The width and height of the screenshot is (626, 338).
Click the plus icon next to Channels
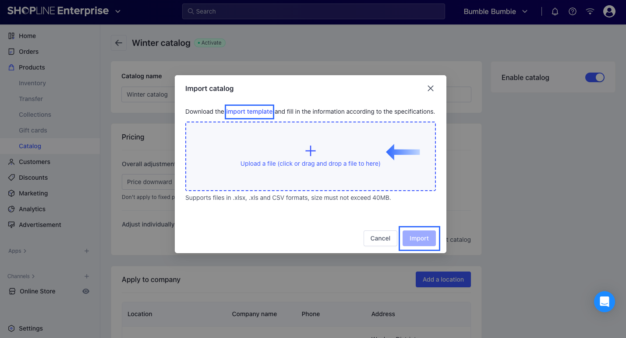coord(87,276)
